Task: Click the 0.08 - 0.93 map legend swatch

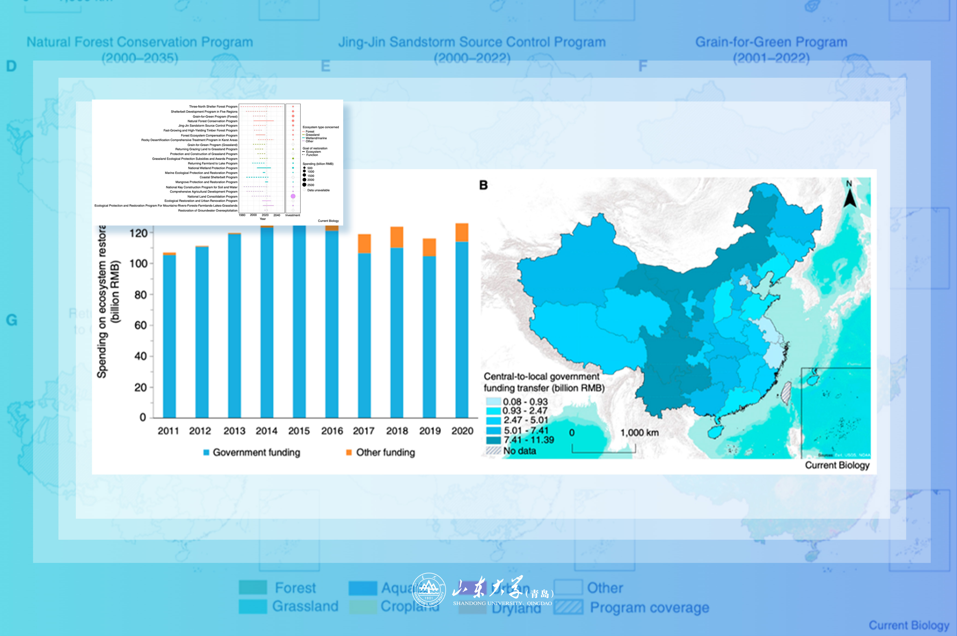Action: click(493, 401)
